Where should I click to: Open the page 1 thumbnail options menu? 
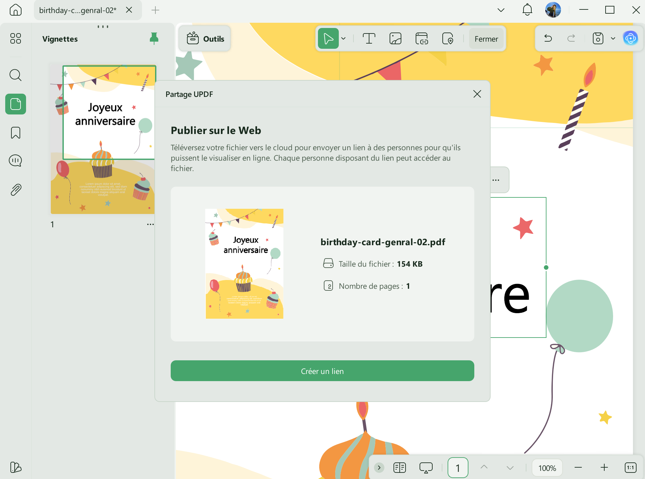150,224
